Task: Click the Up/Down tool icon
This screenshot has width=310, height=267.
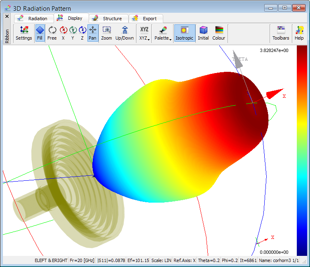Action: coord(124,33)
